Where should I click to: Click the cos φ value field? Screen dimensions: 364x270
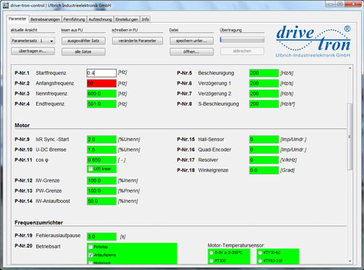point(101,160)
